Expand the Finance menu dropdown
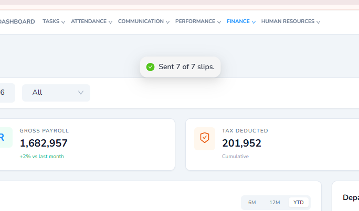Screen dimensions: 359x211 [241, 21]
